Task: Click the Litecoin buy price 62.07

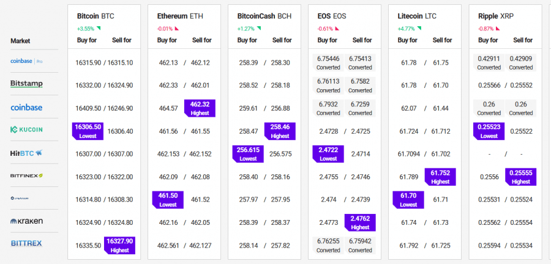Action: (409, 108)
